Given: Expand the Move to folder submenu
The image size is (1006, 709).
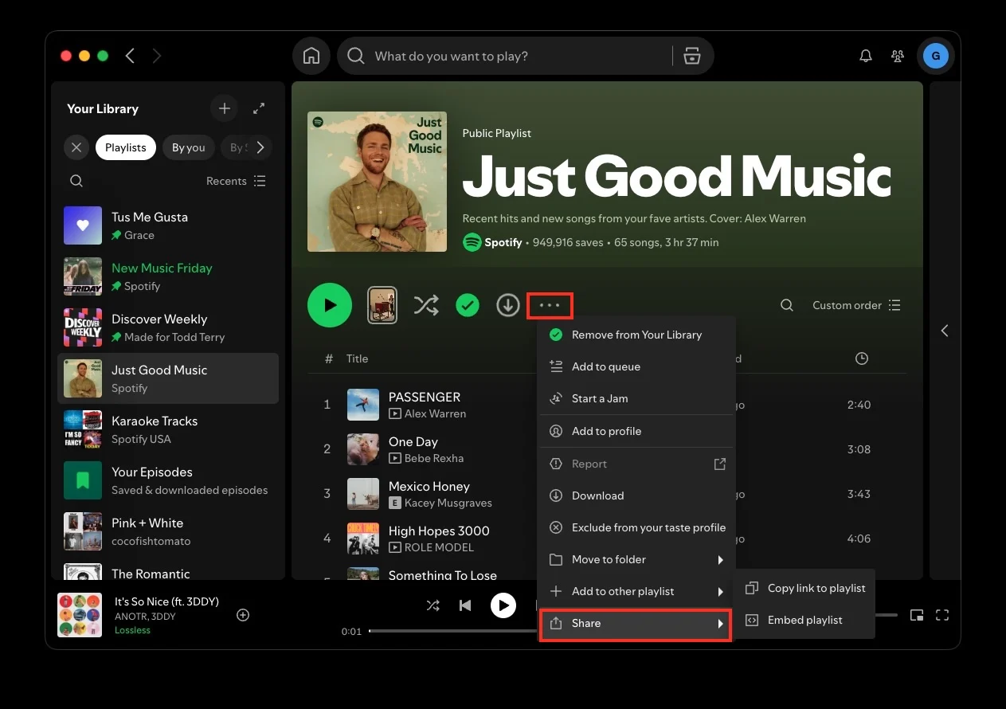Looking at the screenshot, I should [x=636, y=559].
